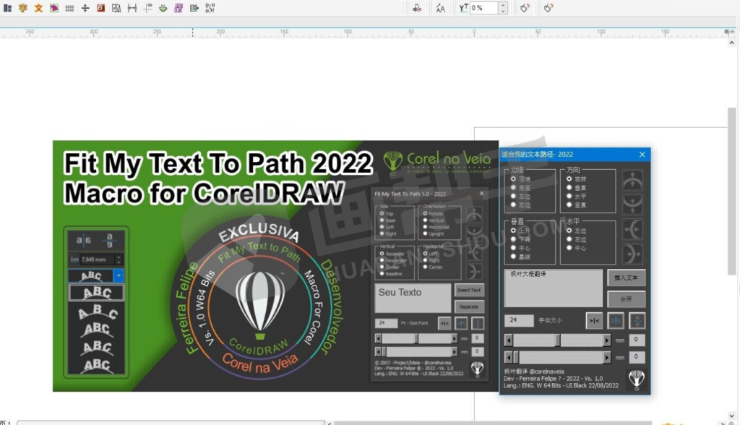Click the lower mm value field showing 0

pos(636,357)
